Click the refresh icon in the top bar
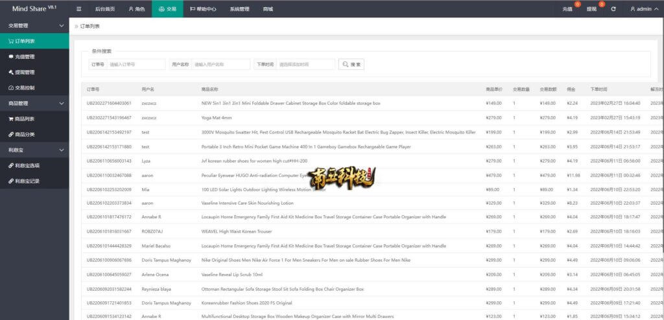The height and width of the screenshot is (320, 664). coord(613,9)
